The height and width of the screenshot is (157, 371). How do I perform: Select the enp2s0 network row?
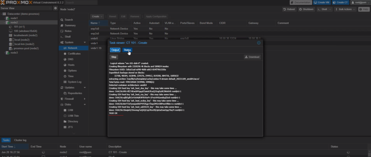click(229, 33)
